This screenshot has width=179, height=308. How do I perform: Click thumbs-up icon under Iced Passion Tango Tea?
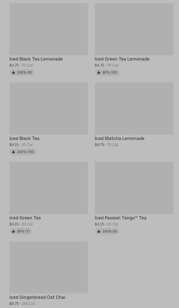99,231
